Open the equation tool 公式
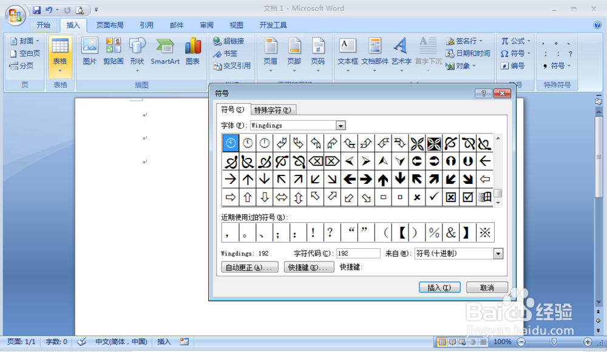Screen dimensions: 607x352 [513, 41]
